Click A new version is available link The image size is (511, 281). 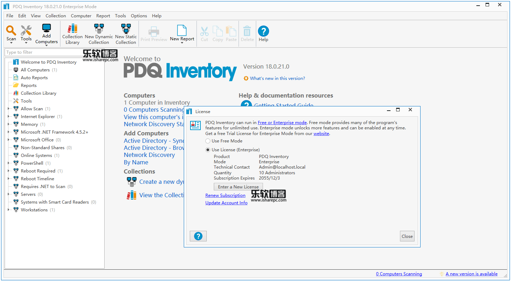pos(471,274)
